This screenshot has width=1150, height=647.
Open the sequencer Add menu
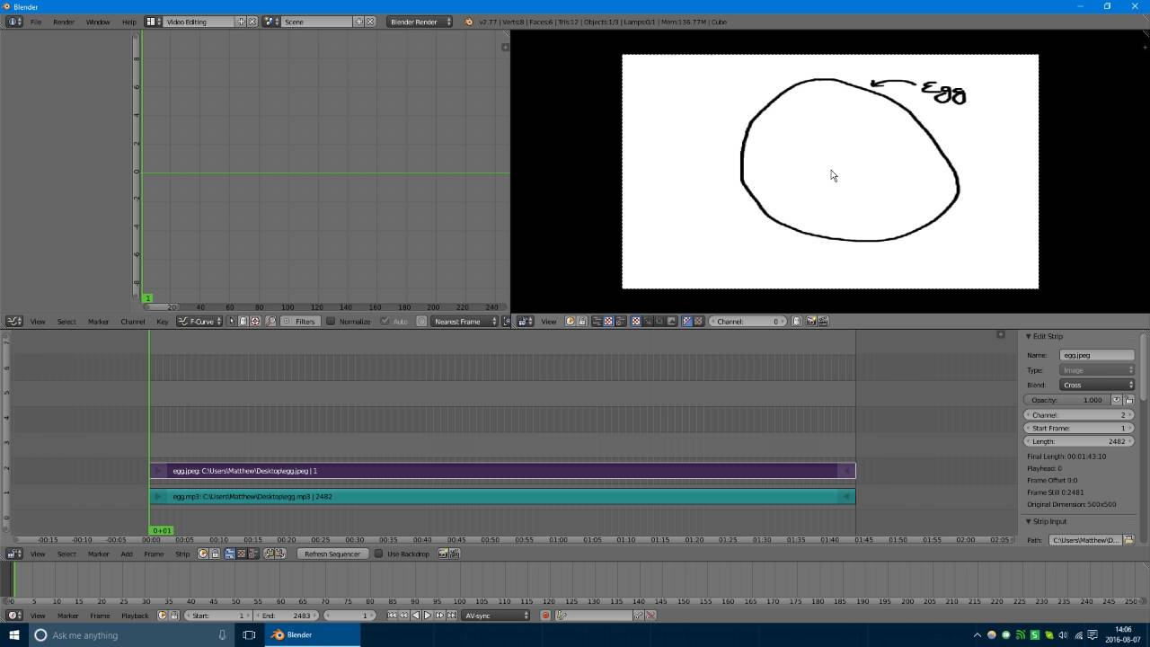click(x=127, y=554)
